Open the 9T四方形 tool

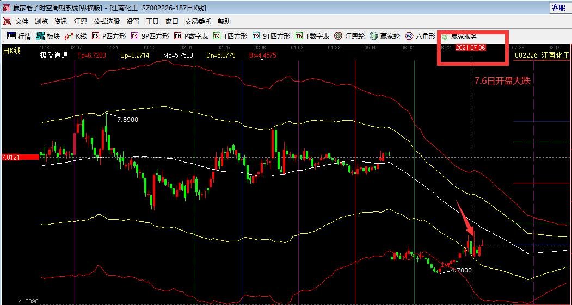coord(272,36)
